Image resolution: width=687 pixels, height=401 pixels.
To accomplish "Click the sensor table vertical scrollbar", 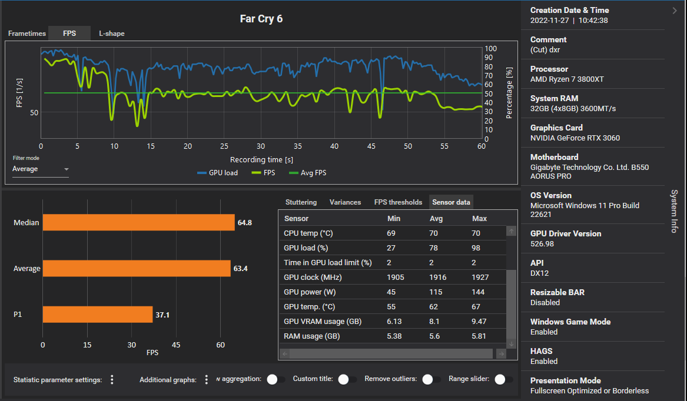I will [511, 305].
